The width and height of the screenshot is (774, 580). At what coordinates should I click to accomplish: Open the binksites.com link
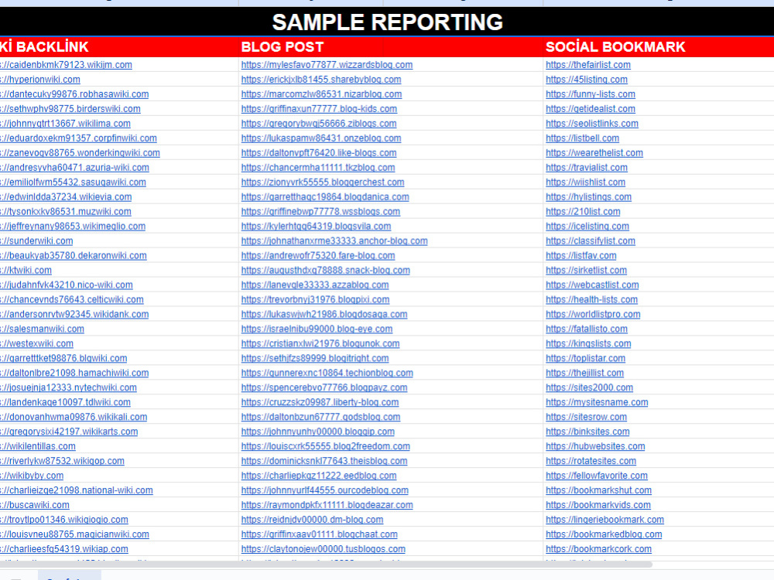[588, 432]
